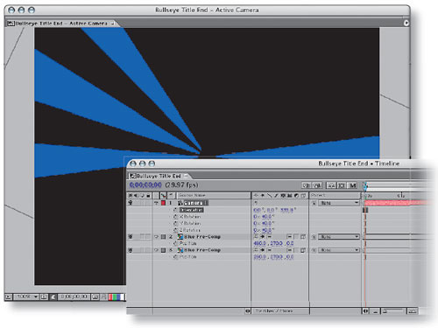Screen dimensions: 438x328
Task: Click layer 2 Position value 480.0
Action: [x=259, y=243]
